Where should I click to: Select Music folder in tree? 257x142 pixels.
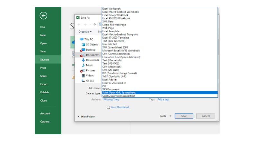(87, 65)
